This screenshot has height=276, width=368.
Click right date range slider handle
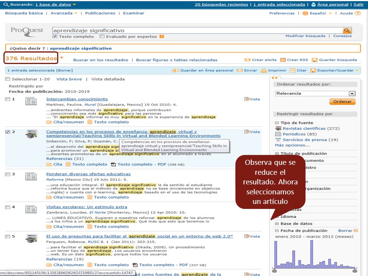tap(355, 270)
